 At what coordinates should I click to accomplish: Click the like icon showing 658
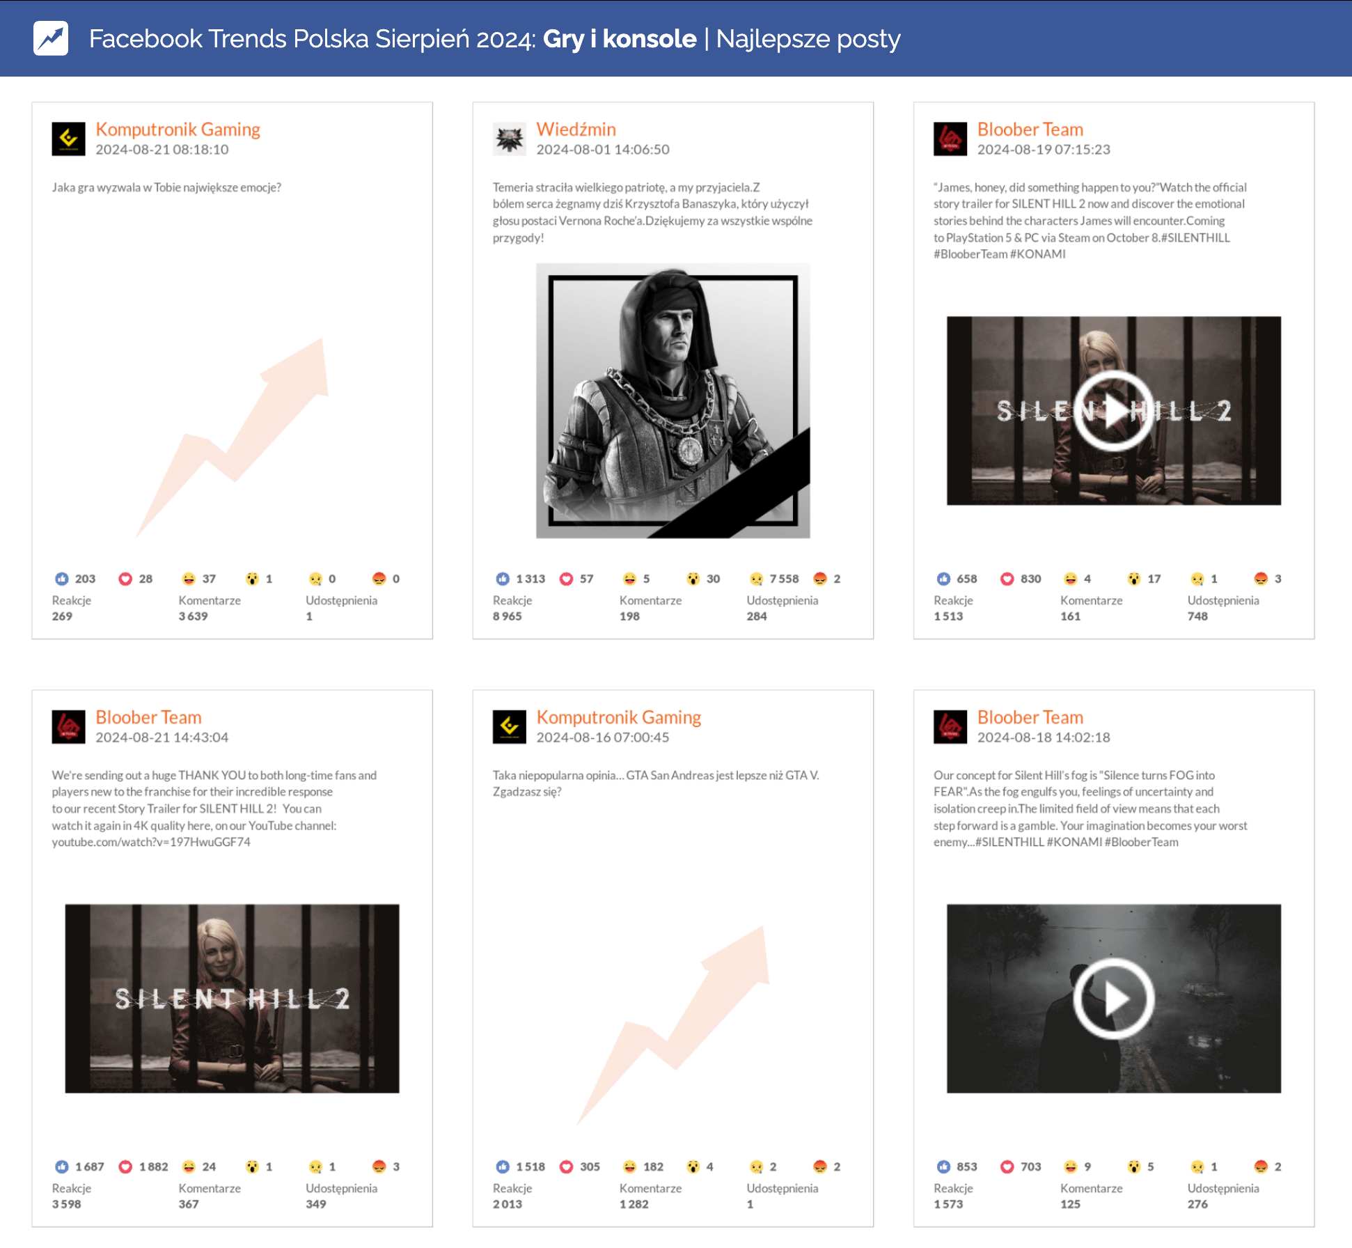point(943,579)
